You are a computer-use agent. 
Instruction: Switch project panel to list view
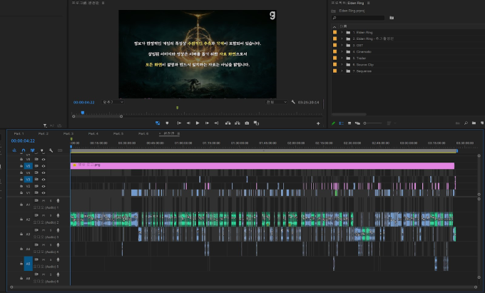[x=341, y=123]
